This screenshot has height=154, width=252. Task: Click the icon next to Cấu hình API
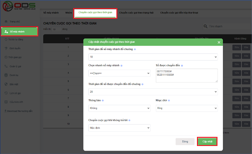click(x=6, y=102)
